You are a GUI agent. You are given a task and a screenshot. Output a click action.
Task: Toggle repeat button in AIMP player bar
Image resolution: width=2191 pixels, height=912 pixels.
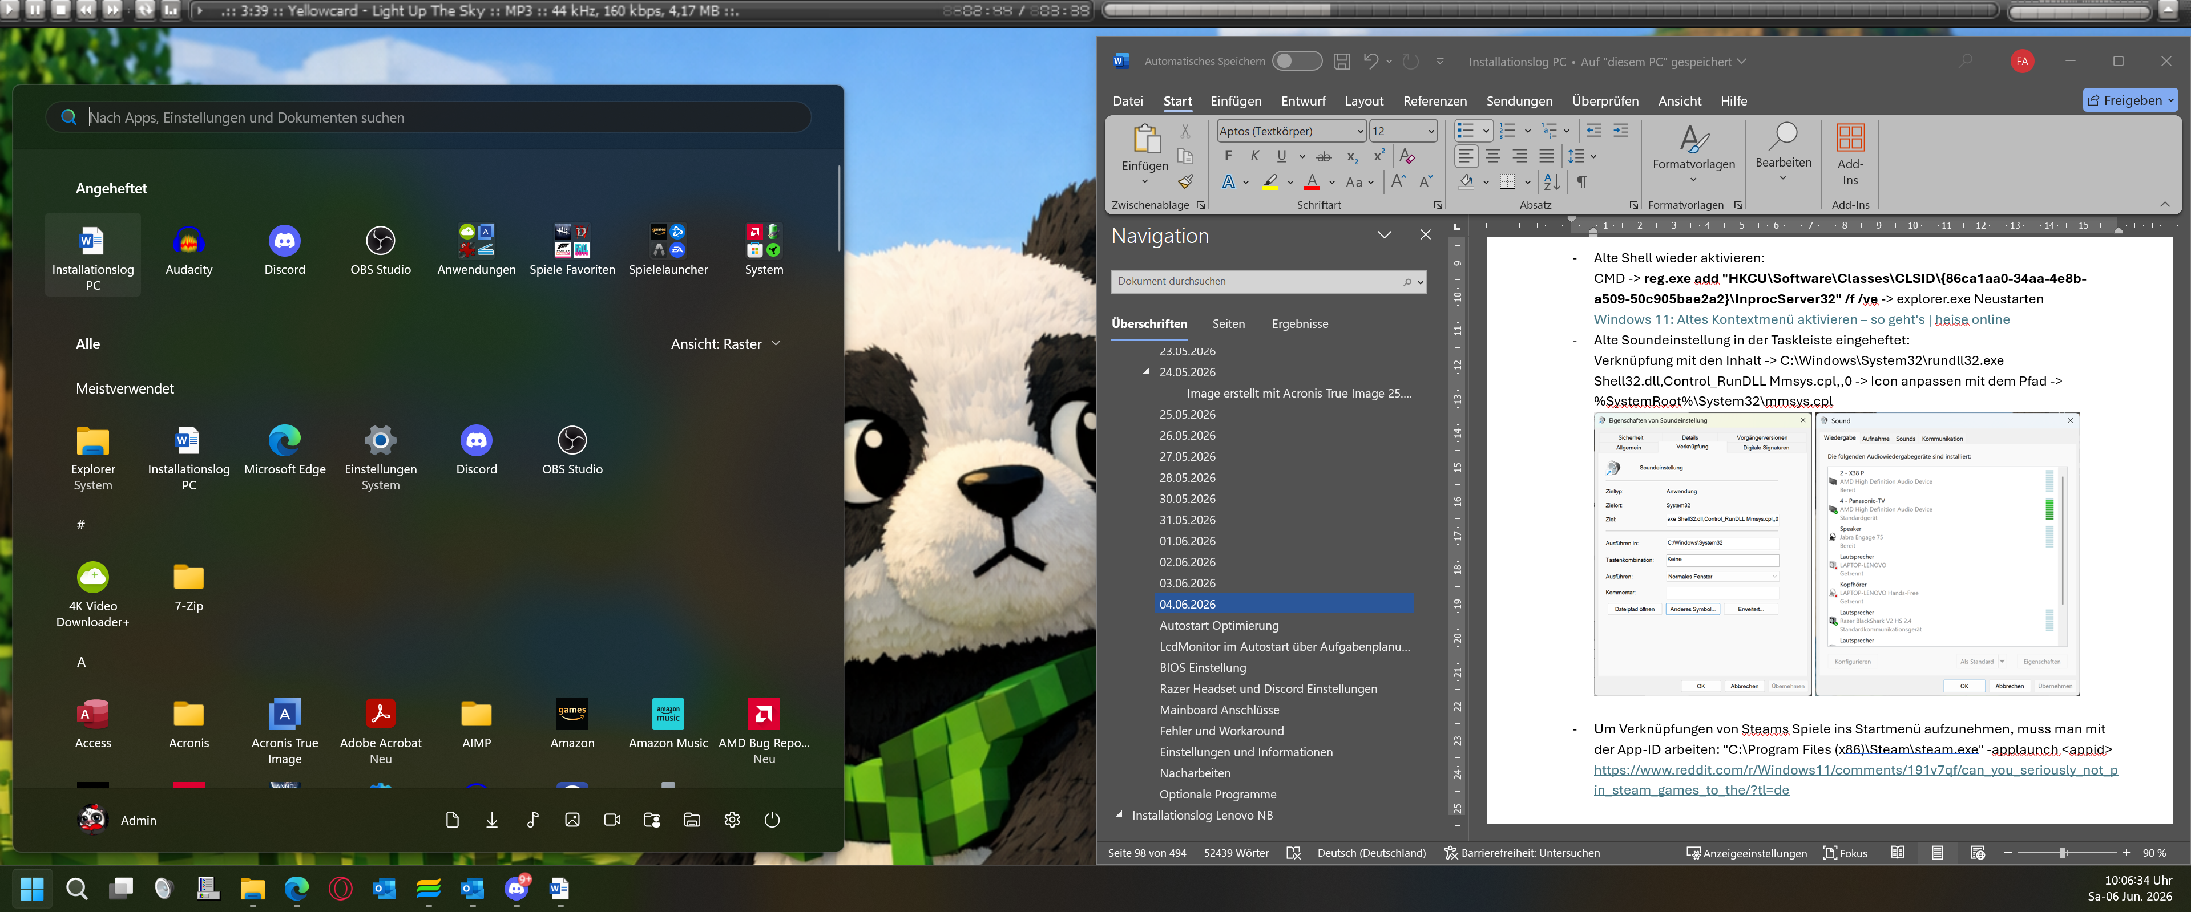coord(144,10)
